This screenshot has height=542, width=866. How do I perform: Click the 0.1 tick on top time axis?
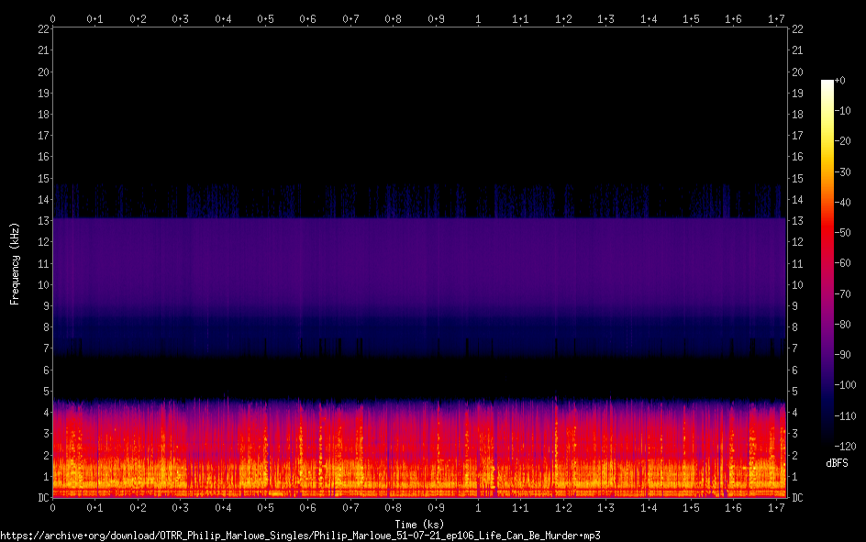tap(94, 18)
